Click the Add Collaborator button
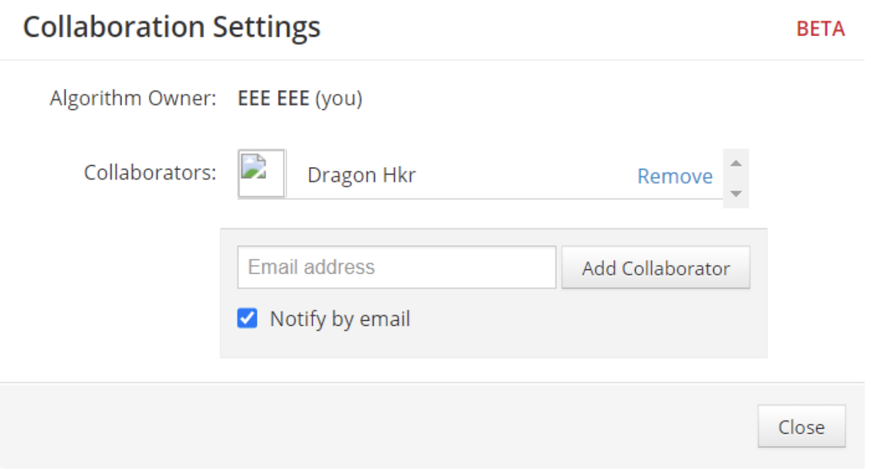871x470 pixels. pos(655,268)
